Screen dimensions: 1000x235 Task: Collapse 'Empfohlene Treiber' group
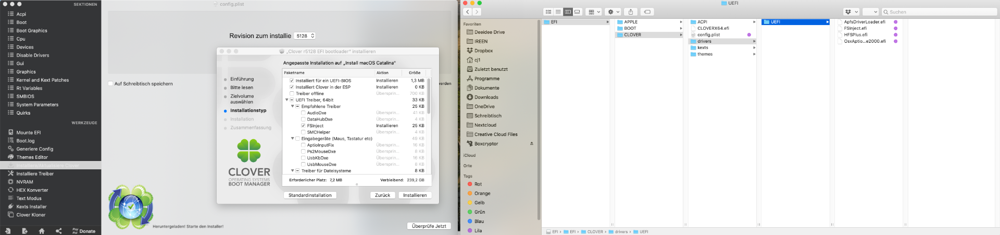coord(292,106)
